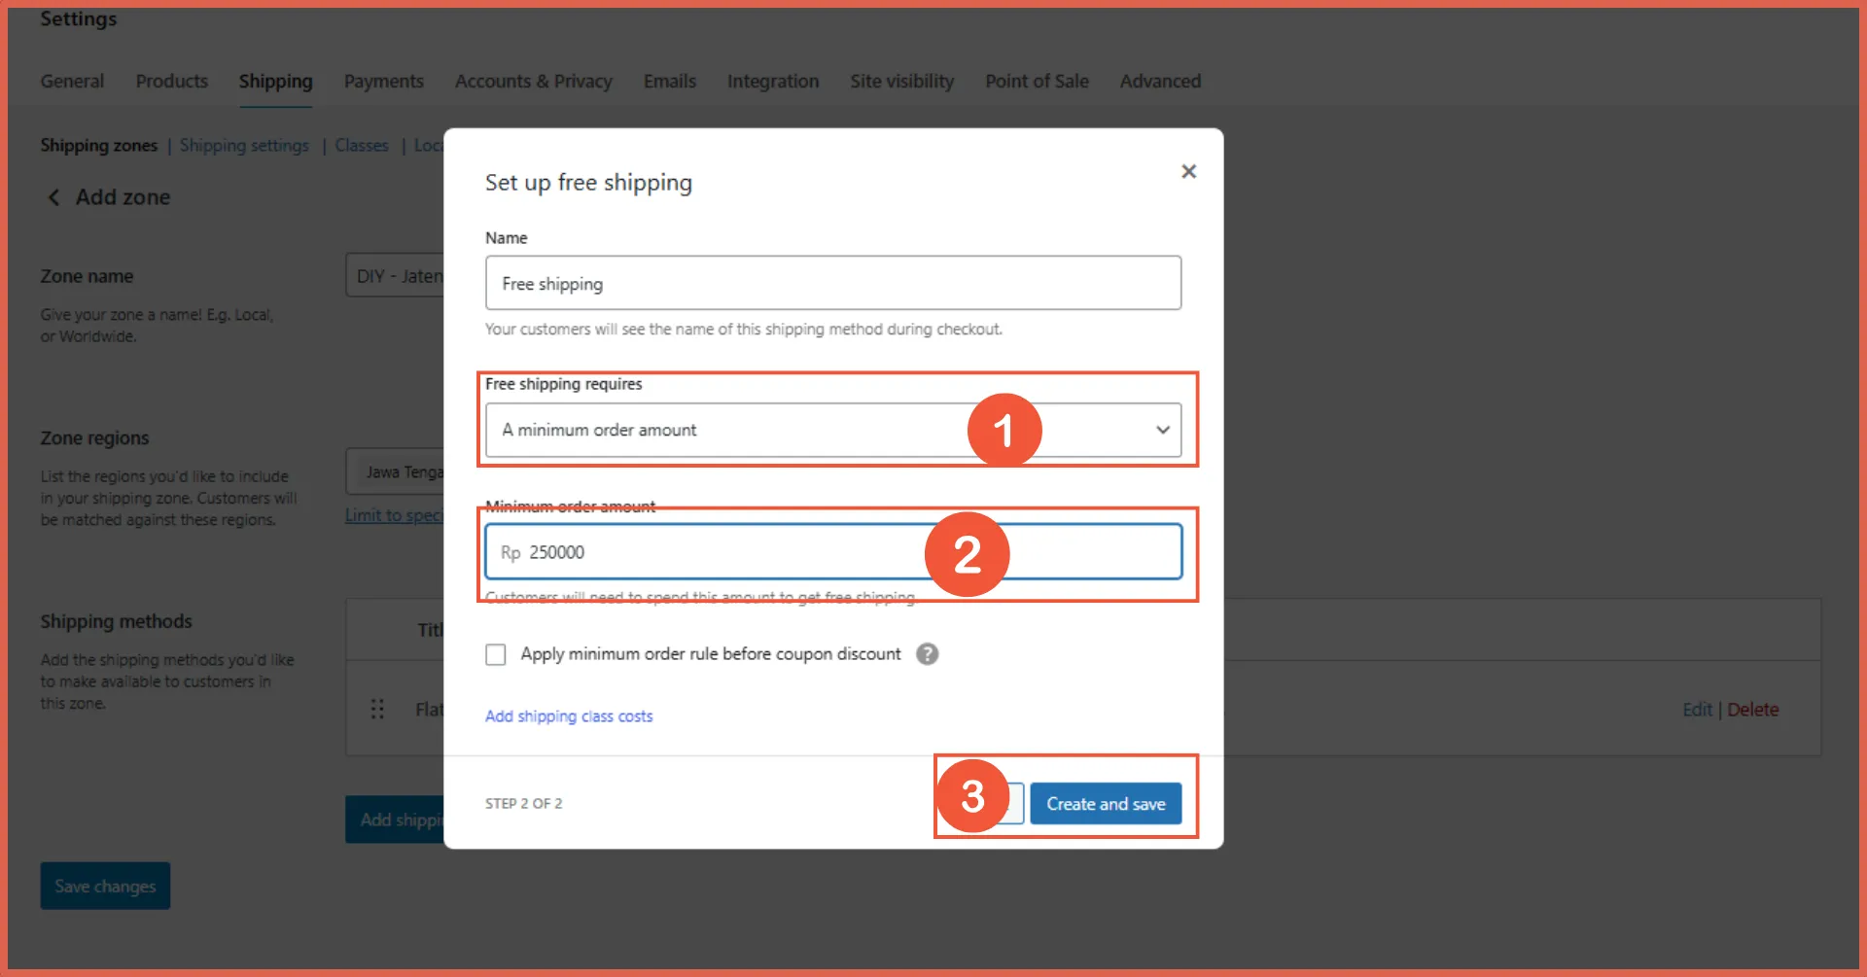This screenshot has width=1867, height=977.
Task: Follow the Add shipping class costs link
Action: tap(569, 716)
